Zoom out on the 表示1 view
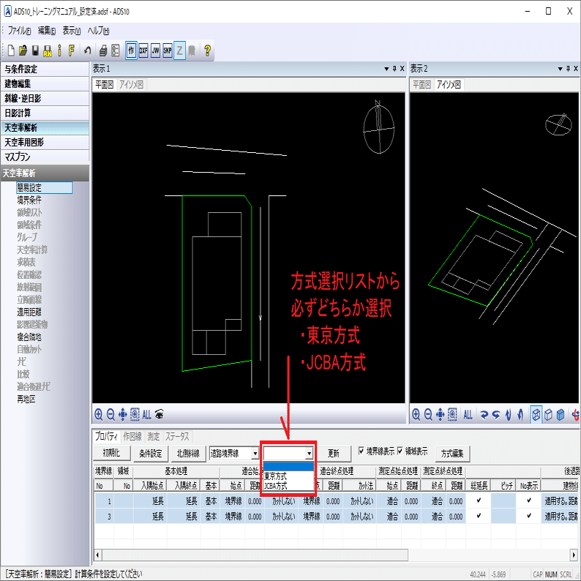Screen dimensions: 581x581 pos(110,414)
